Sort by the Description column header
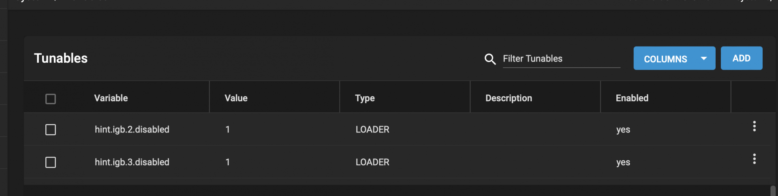This screenshot has width=778, height=196. pos(509,98)
